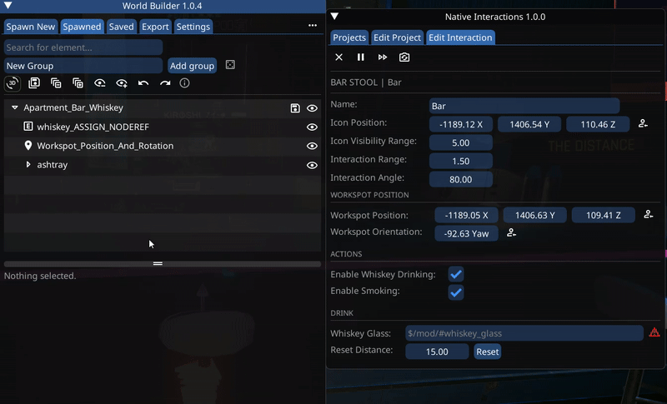Click the camera icon in Native Interactions toolbar

point(404,57)
